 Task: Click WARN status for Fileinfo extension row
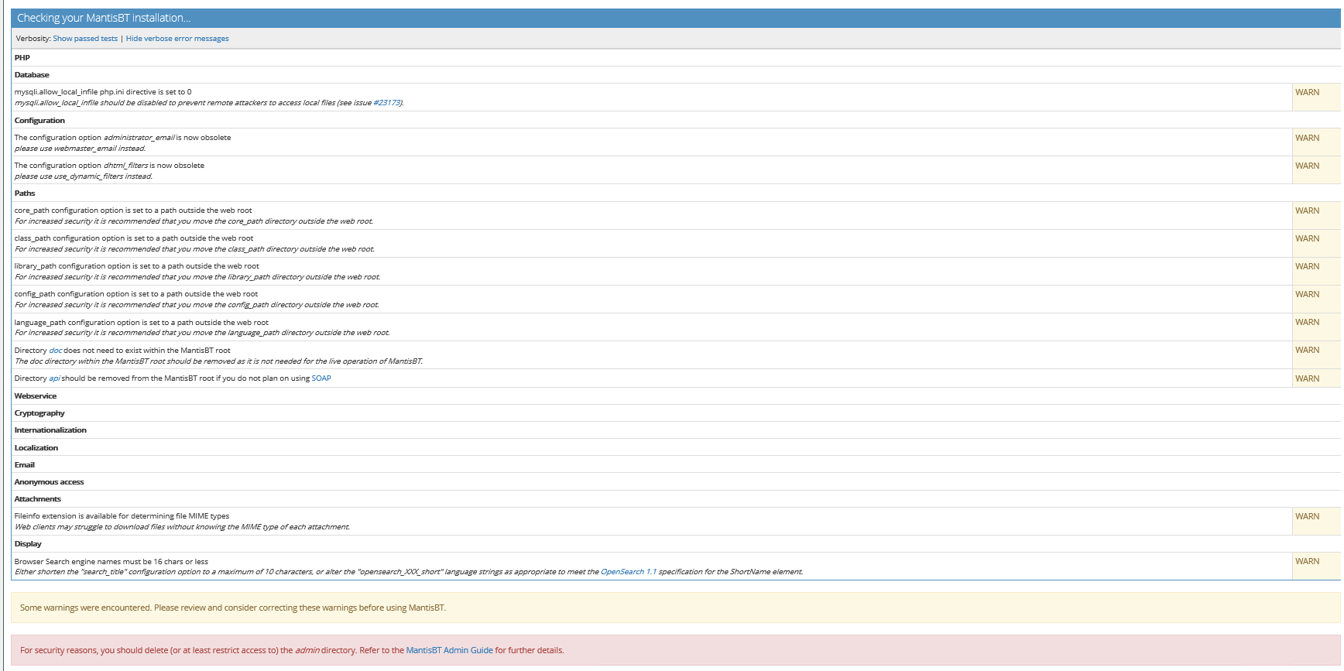click(1307, 516)
